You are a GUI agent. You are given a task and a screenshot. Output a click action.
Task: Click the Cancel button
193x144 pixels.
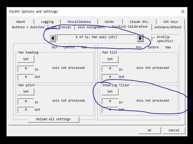(x=174, y=130)
